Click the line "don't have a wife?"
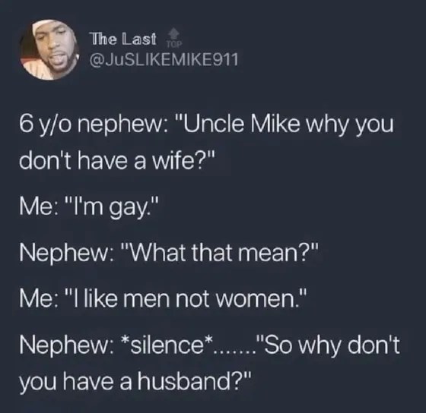Viewport: 426px width, 413px height. [x=117, y=162]
